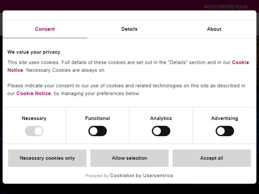Visit the Cookiebot by Usercentrics link

pos(141,176)
